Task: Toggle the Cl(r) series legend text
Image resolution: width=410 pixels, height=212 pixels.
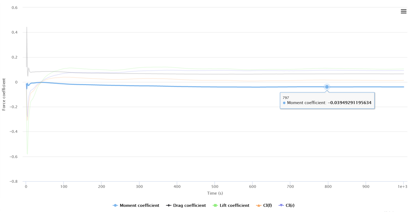Action: [x=290, y=205]
